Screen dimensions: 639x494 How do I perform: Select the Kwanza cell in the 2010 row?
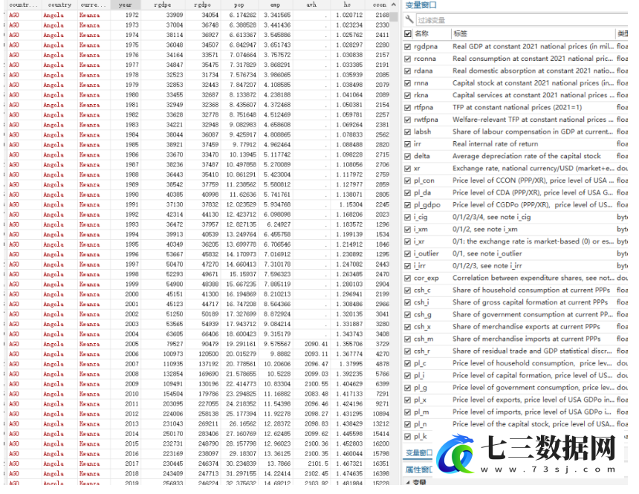pyautogui.click(x=90, y=394)
